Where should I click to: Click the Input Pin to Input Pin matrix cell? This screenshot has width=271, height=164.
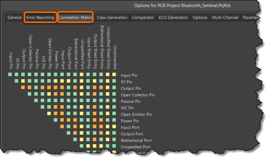tap(10, 75)
